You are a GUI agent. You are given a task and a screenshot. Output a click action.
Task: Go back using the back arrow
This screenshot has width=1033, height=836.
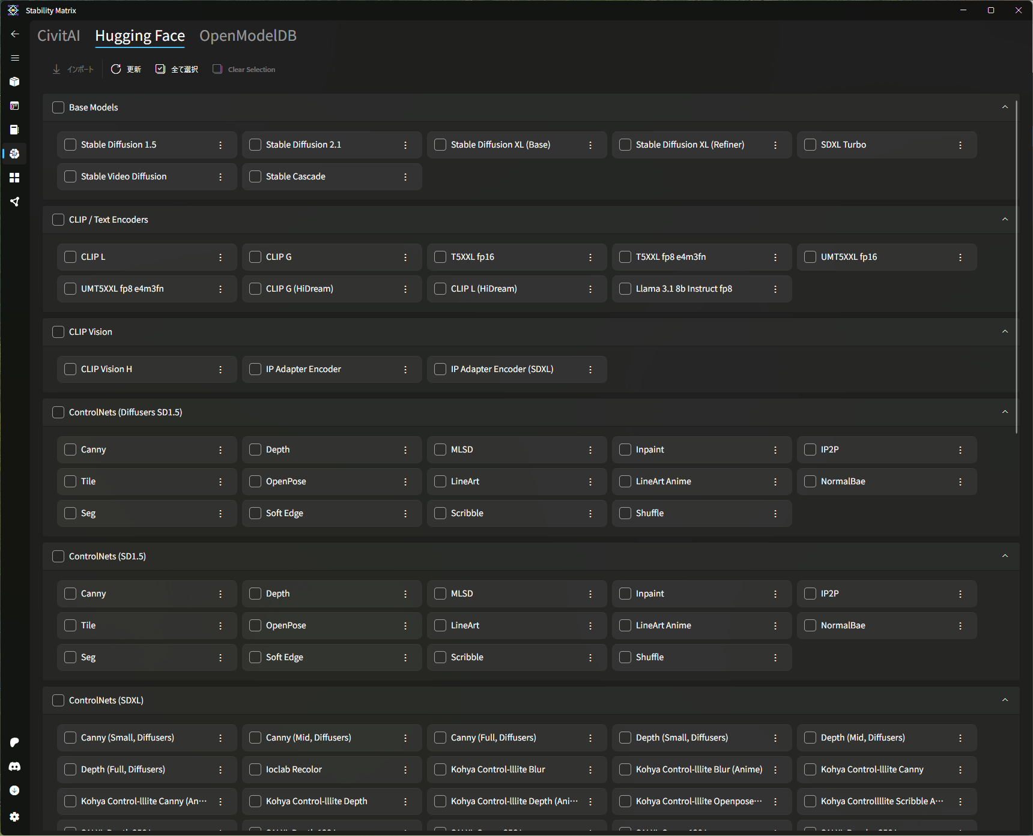[14, 34]
